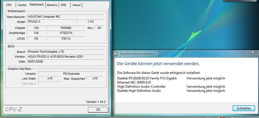Click status Verwendung jetzt möglich for Ethernet NIC
259x118 pixels.
pyautogui.click(x=206, y=78)
